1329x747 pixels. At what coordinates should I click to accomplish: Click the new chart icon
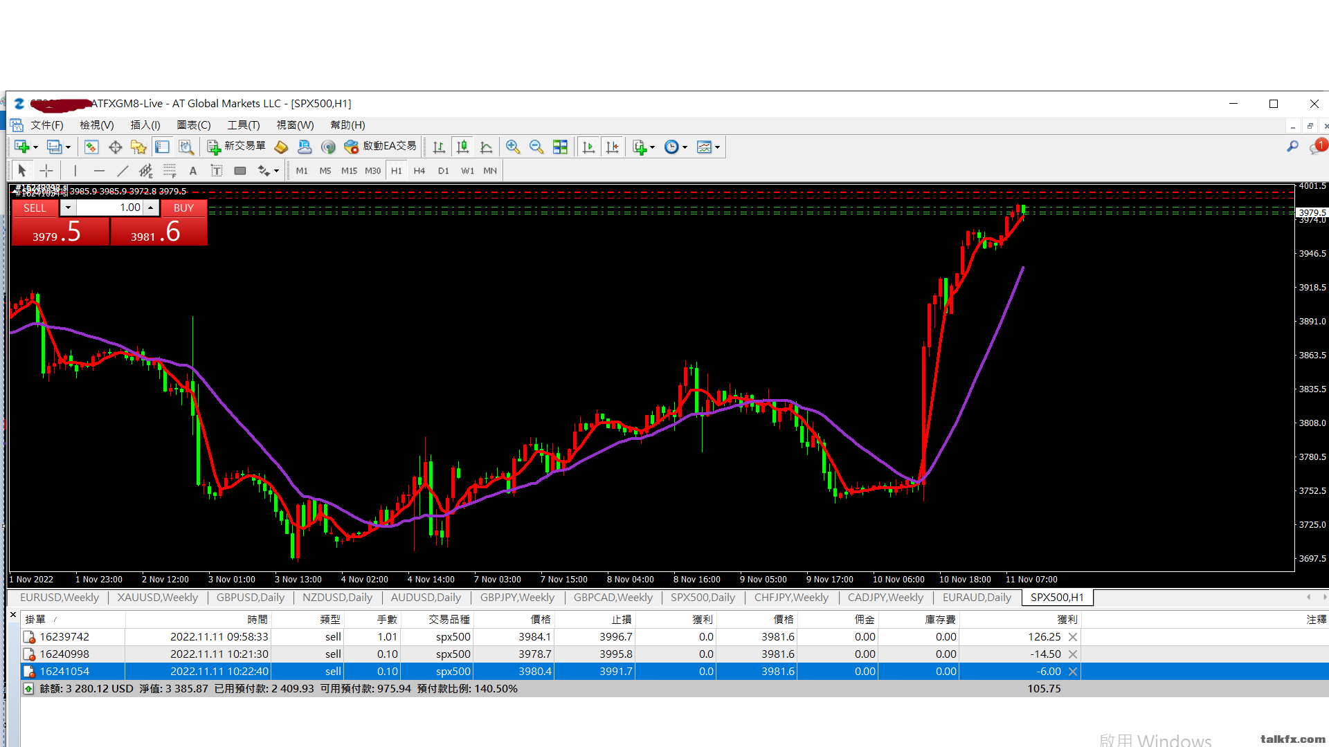tap(21, 147)
